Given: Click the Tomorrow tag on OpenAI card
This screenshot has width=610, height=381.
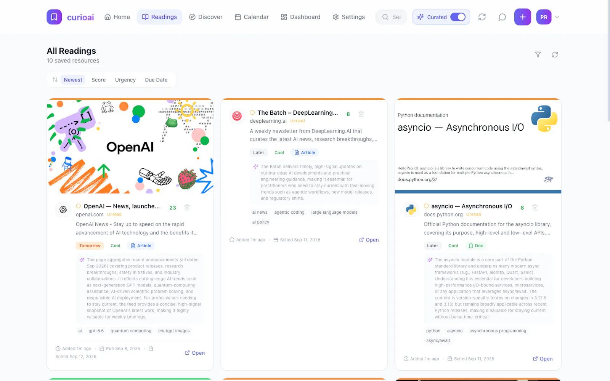Looking at the screenshot, I should tap(90, 246).
